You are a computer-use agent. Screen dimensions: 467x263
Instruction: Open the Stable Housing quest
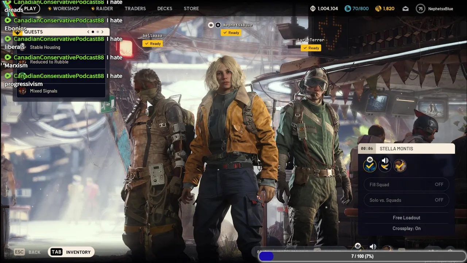tap(61, 47)
